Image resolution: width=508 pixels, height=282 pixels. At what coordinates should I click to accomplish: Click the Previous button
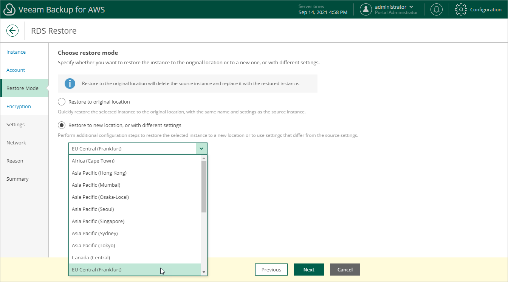point(271,270)
